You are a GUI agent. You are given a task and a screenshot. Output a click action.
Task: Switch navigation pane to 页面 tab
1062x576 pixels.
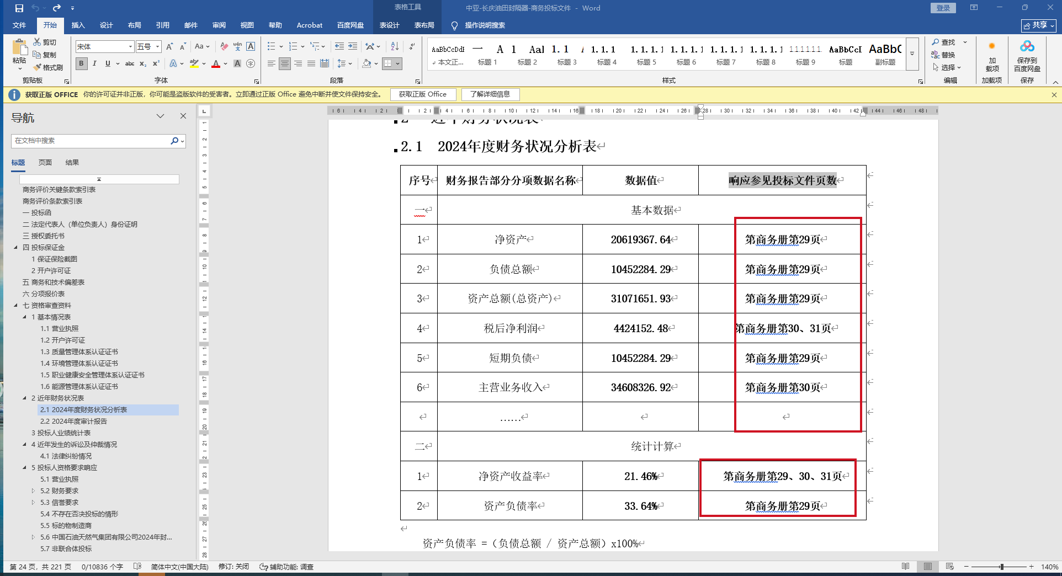tap(45, 162)
